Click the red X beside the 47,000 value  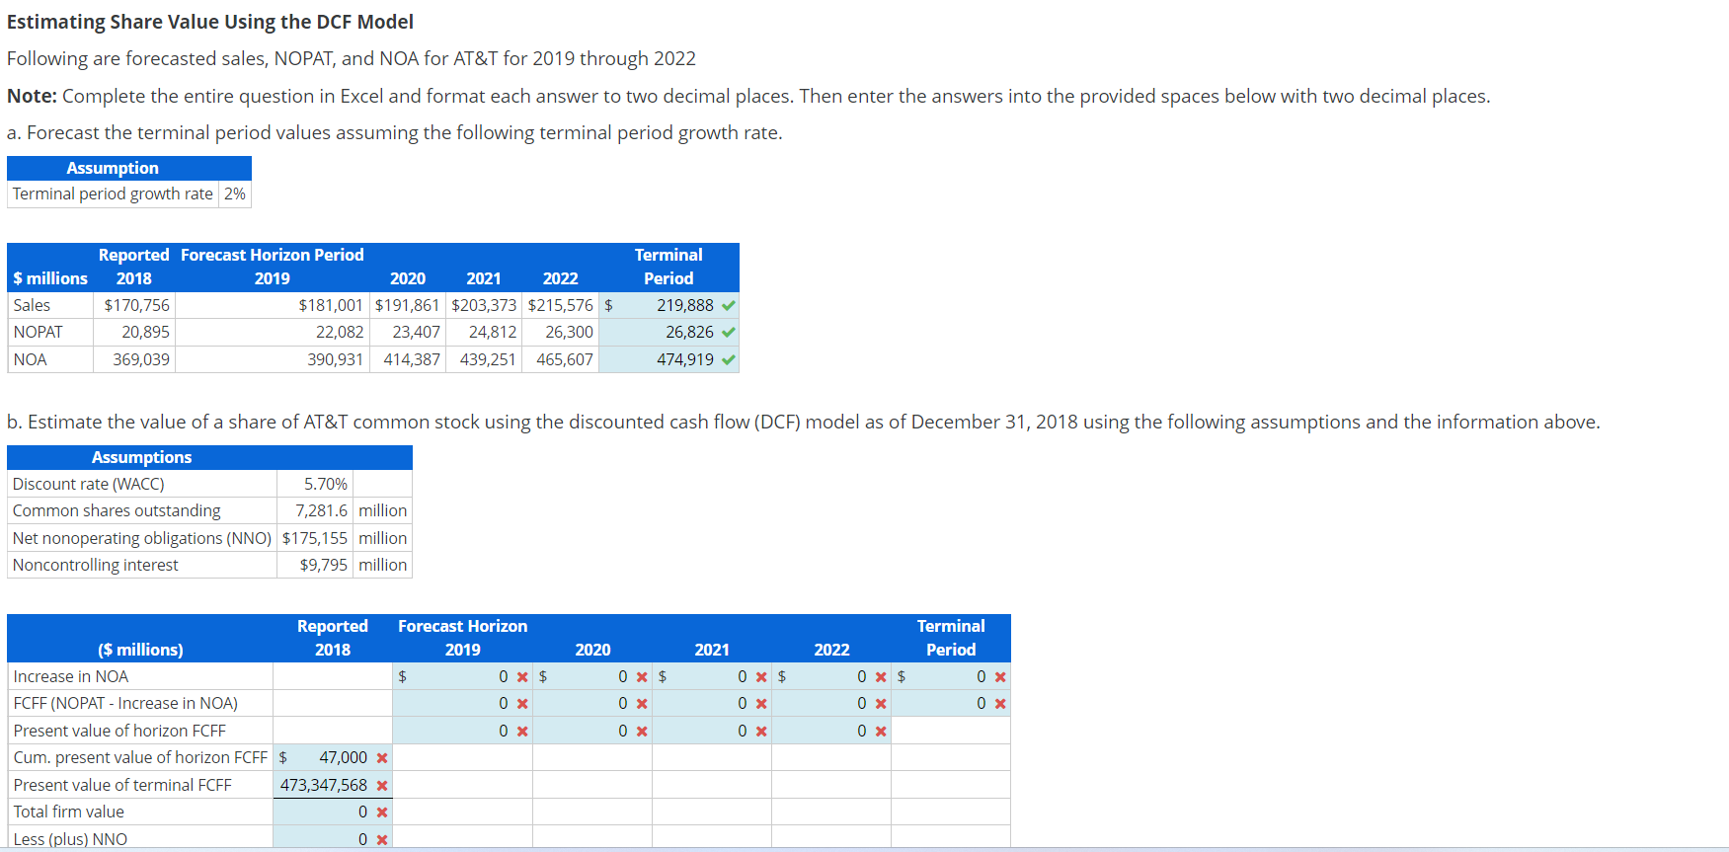(382, 758)
